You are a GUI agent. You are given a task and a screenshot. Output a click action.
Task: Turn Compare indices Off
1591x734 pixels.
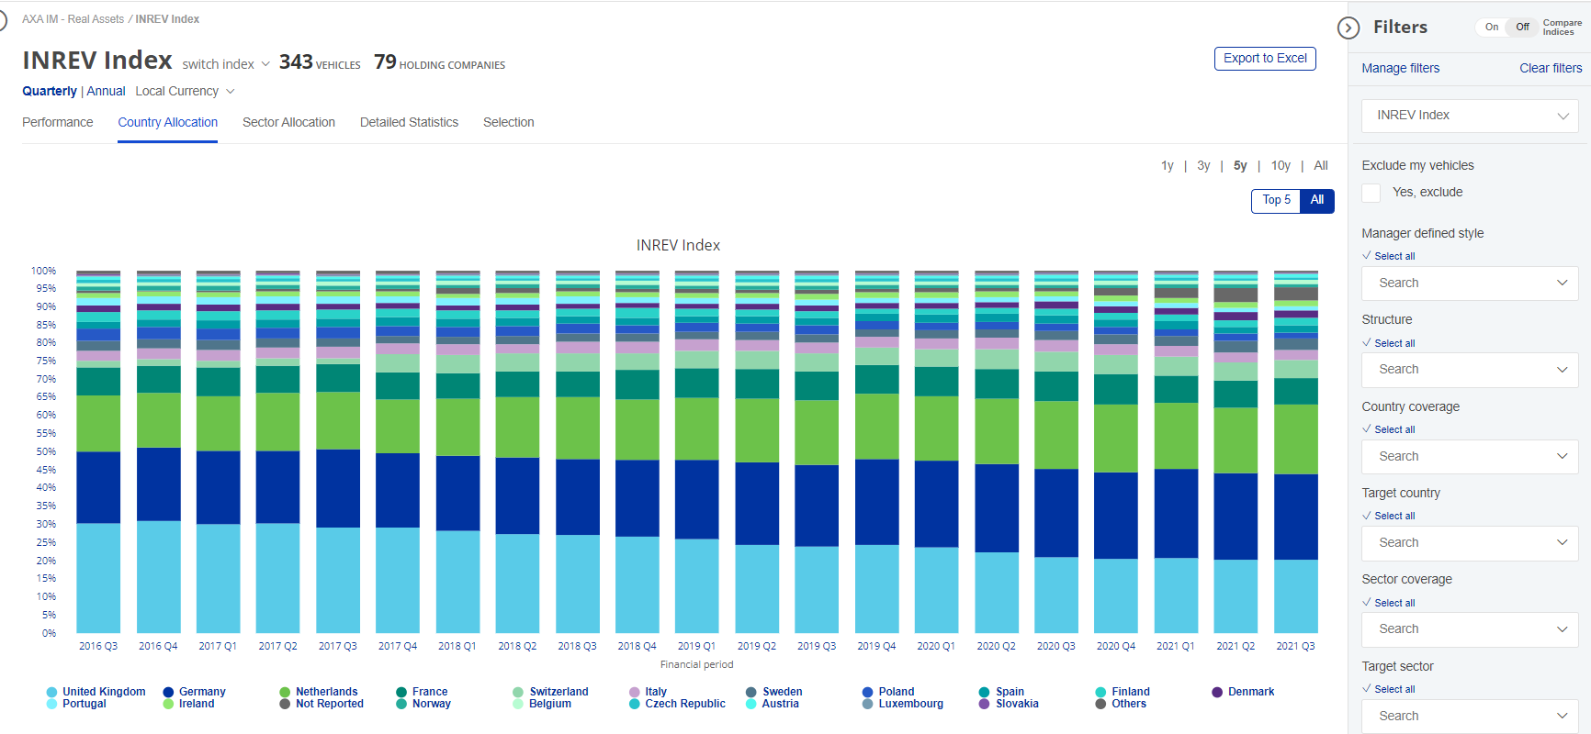coord(1522,28)
